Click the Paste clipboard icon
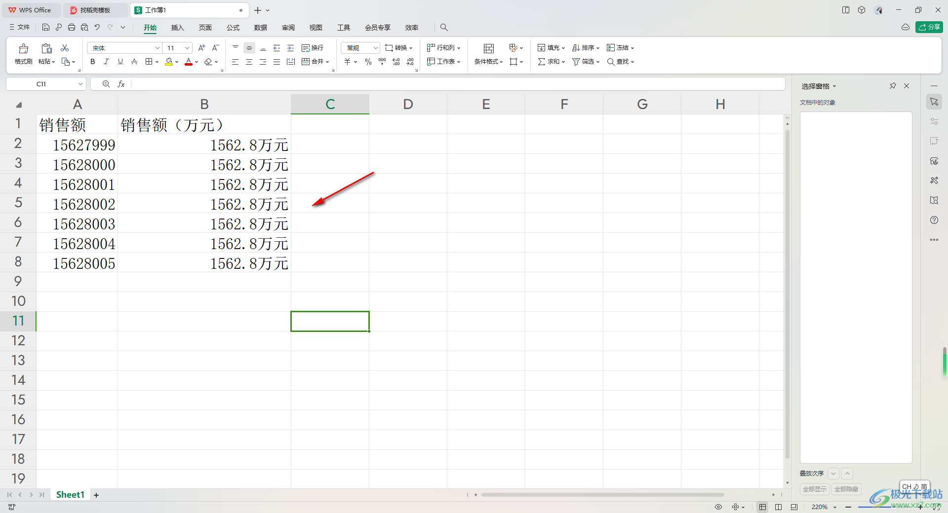This screenshot has width=948, height=513. [x=46, y=48]
